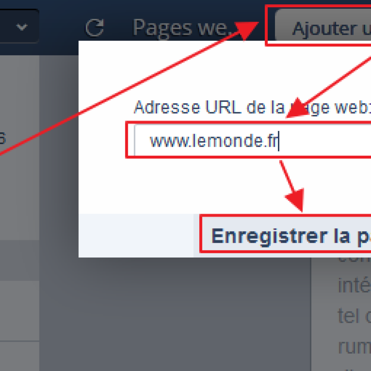The image size is (371, 371).
Task: Click the 'Adresse URL de la page web' label
Action: [x=253, y=107]
